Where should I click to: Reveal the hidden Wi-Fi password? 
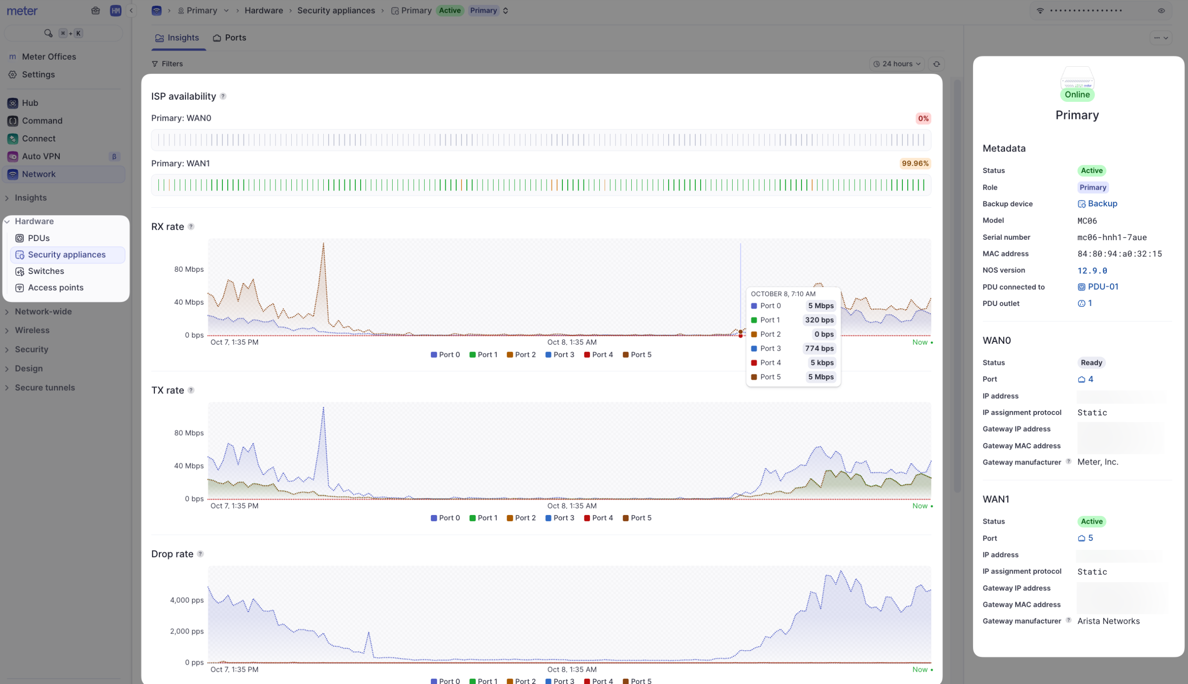1162,10
